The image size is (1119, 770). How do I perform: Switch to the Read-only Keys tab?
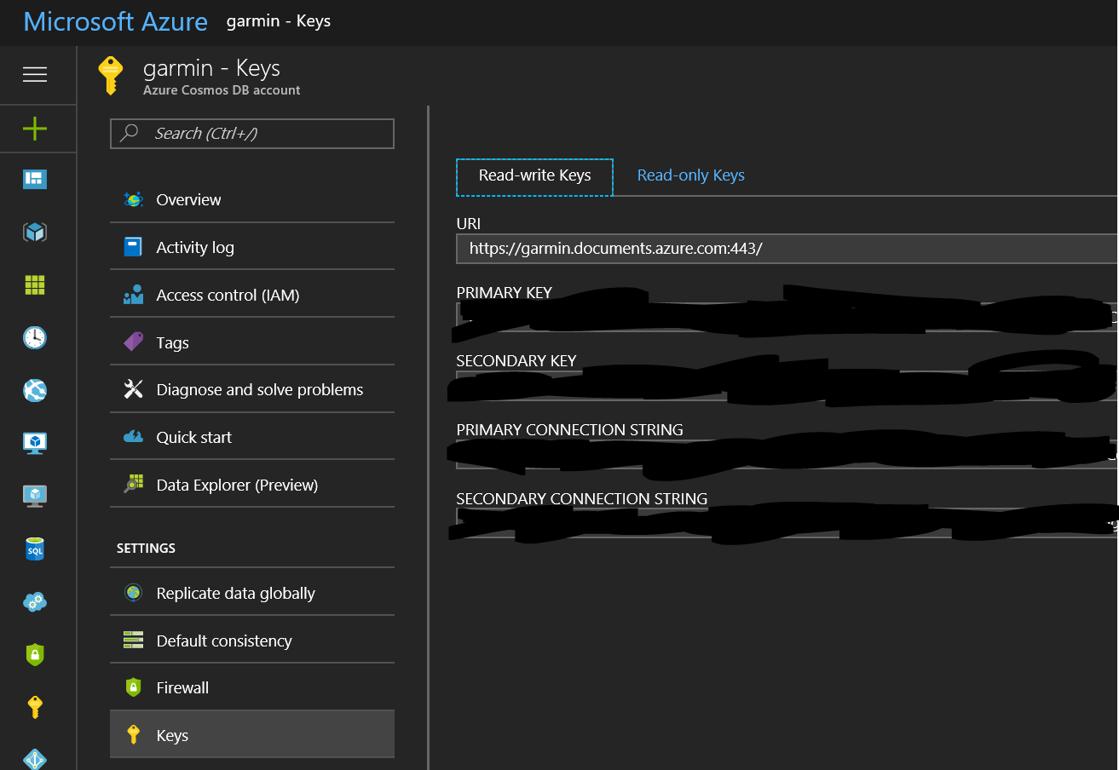[x=691, y=175]
